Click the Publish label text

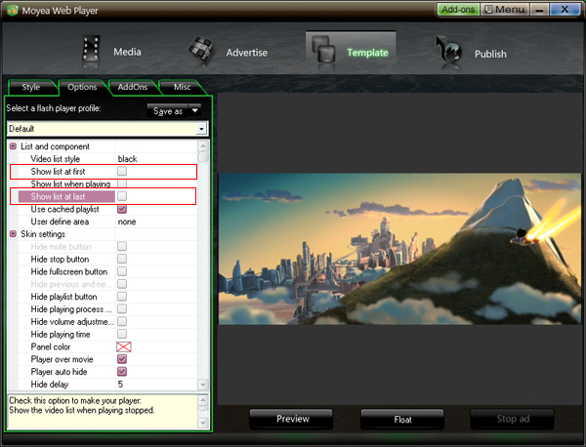click(x=490, y=54)
